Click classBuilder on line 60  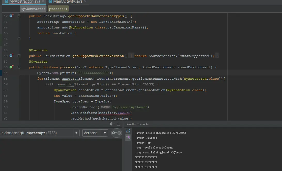click(x=85, y=107)
